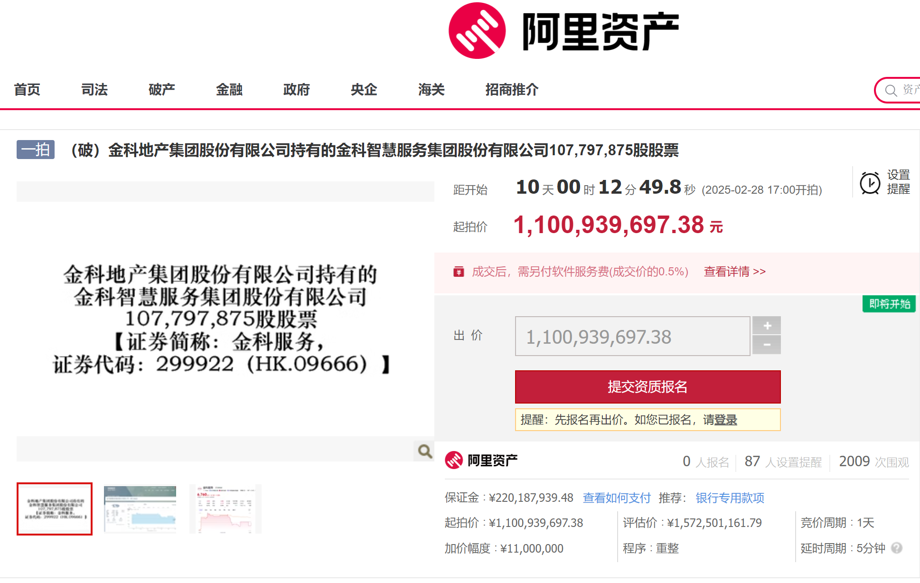This screenshot has height=583, width=920.
Task: Open the 首页 navigation tab
Action: pos(27,89)
